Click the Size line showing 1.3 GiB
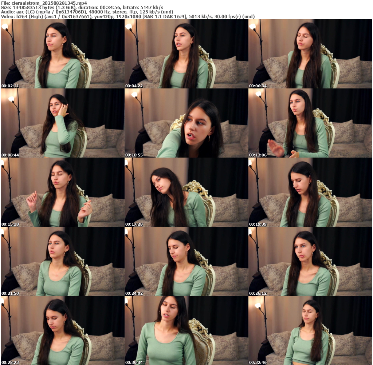The width and height of the screenshot is (373, 365). (82, 8)
